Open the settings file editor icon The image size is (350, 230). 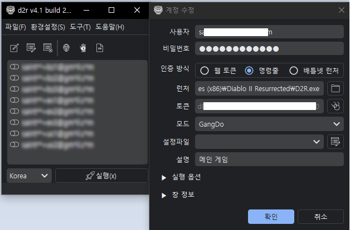(336, 142)
